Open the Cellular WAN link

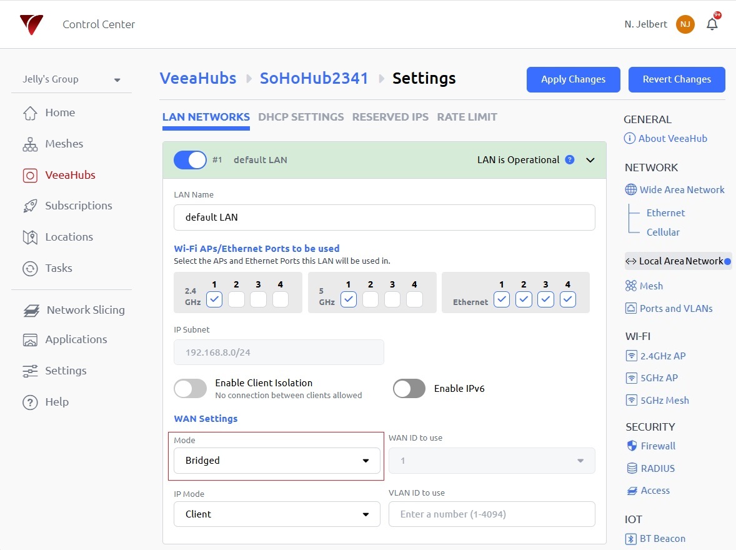coord(663,232)
